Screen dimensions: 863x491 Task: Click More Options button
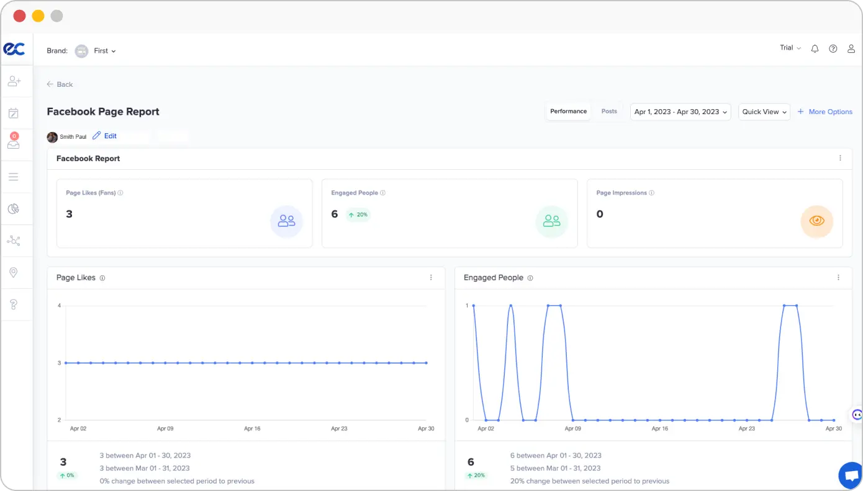pos(825,112)
